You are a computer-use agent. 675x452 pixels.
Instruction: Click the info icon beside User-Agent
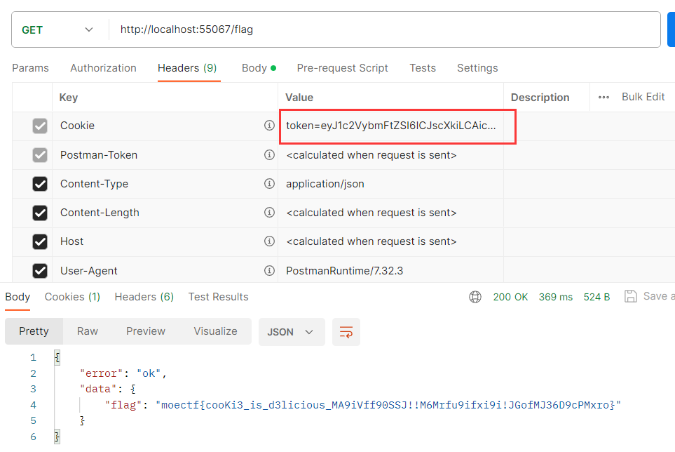tap(269, 270)
